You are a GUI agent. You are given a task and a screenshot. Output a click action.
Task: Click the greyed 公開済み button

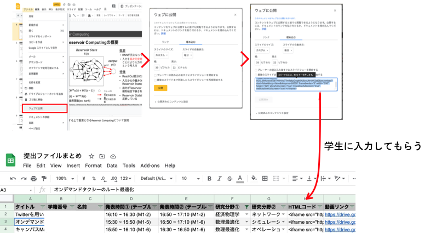pos(263,99)
